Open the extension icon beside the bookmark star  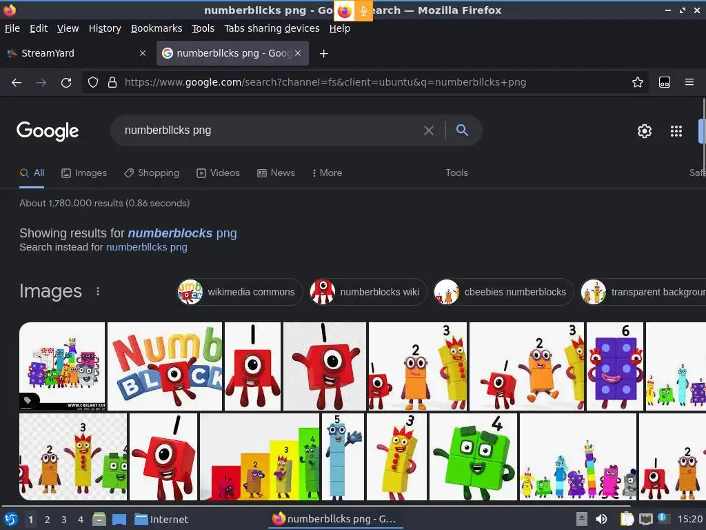tap(664, 83)
